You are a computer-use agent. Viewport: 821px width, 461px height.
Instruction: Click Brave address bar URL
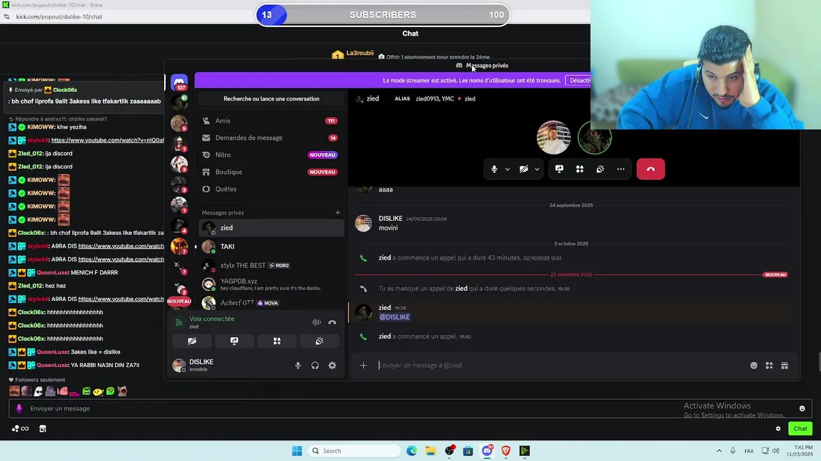point(59,17)
